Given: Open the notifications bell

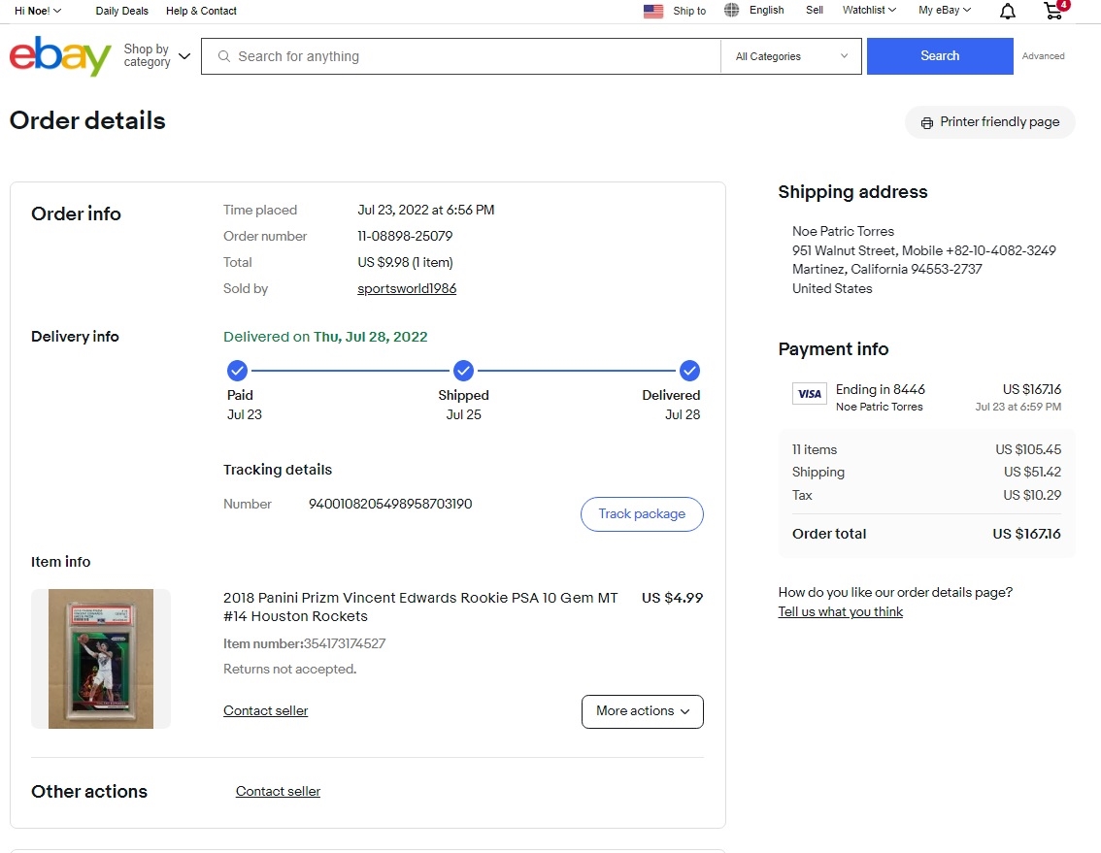Looking at the screenshot, I should point(1007,11).
